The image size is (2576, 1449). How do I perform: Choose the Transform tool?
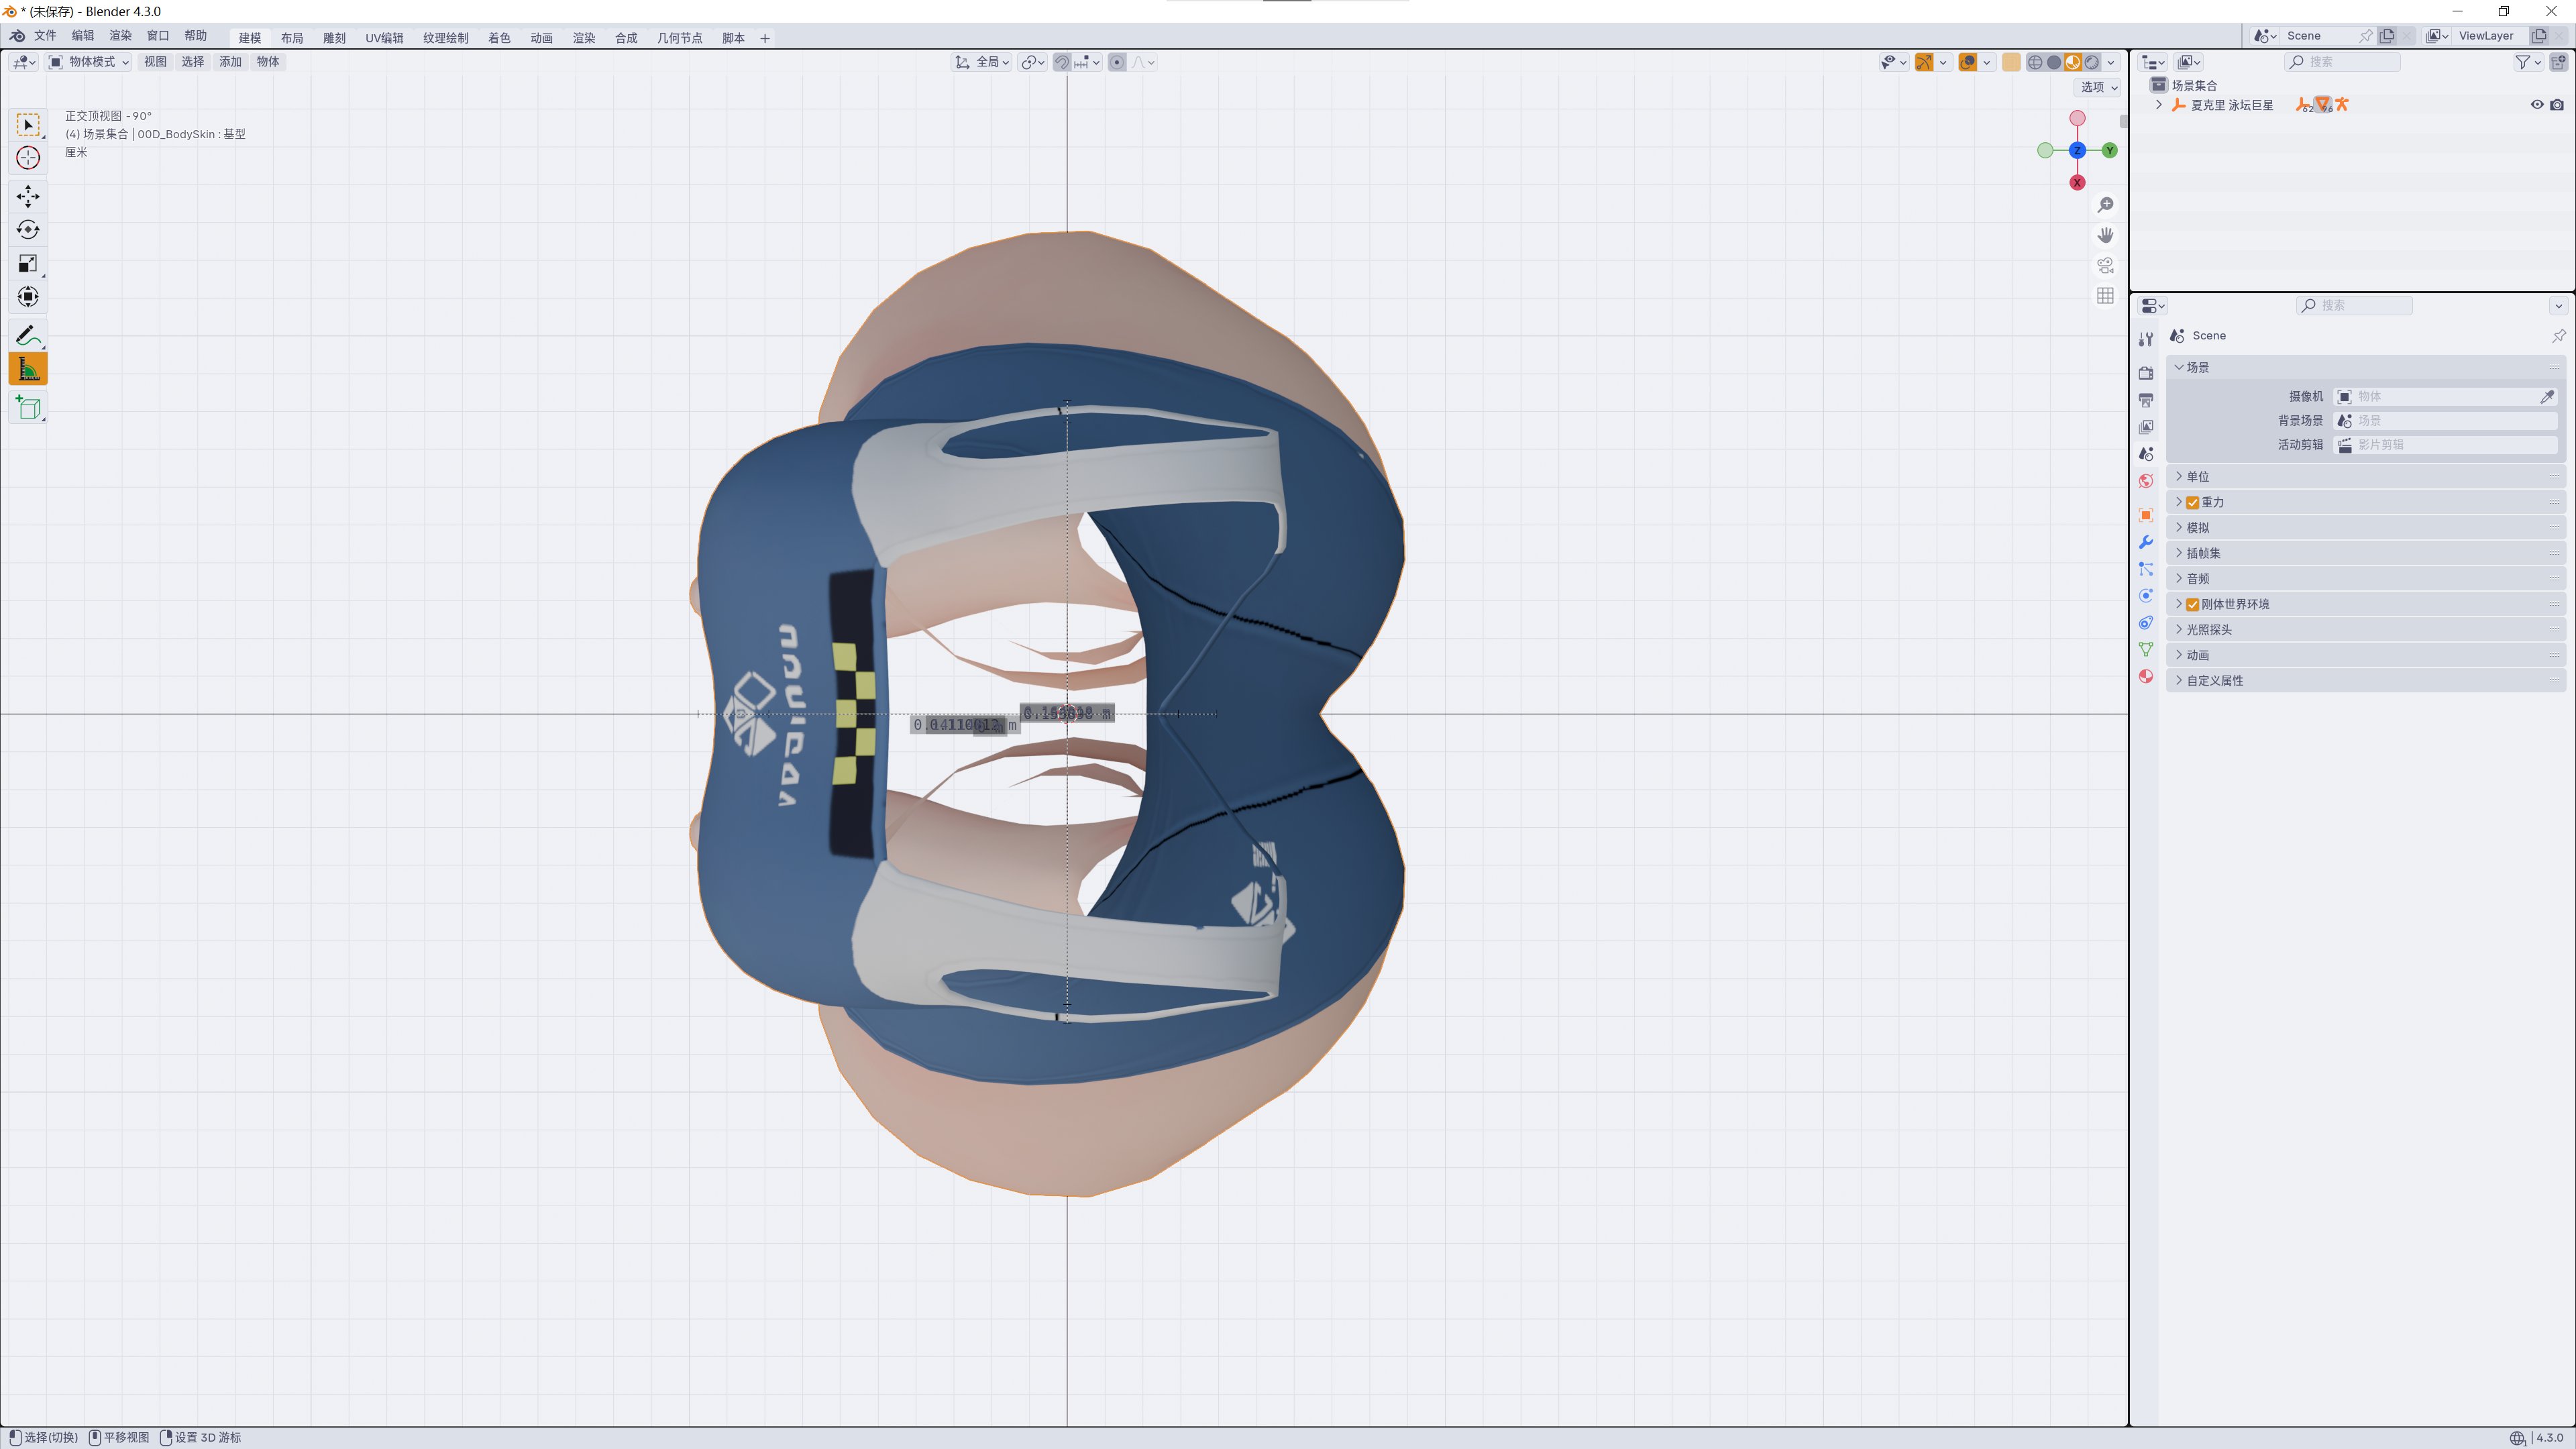click(28, 297)
